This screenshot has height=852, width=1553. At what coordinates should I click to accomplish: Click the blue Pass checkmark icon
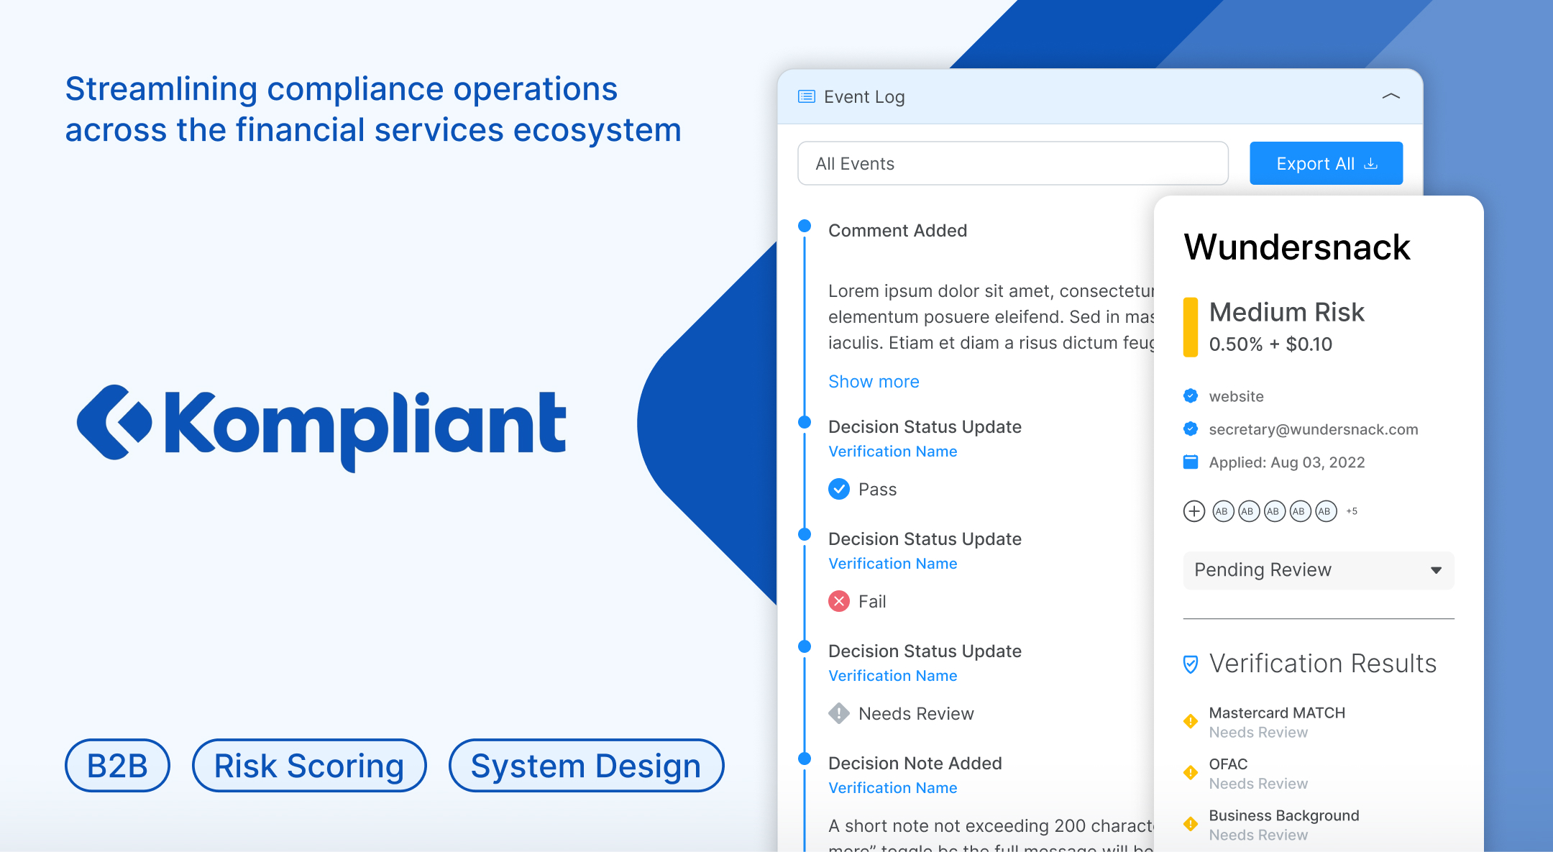[839, 489]
